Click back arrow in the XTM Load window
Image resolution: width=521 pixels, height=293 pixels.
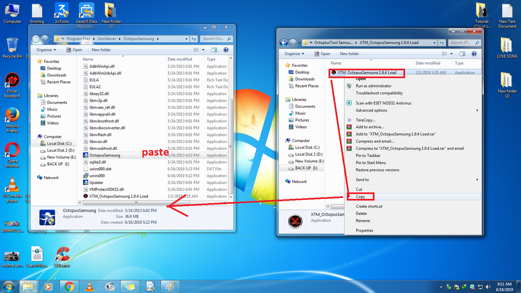click(x=284, y=43)
